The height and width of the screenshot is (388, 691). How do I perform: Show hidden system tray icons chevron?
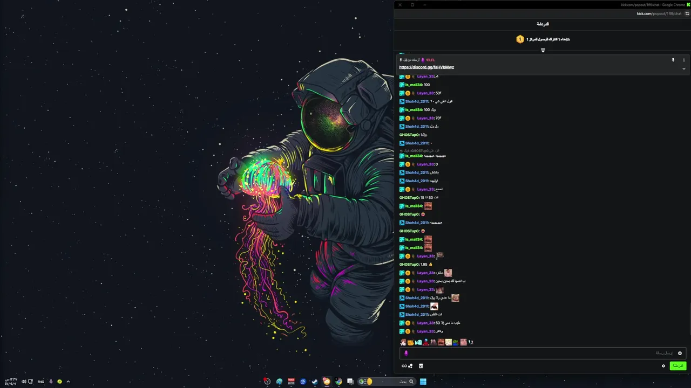tap(68, 382)
